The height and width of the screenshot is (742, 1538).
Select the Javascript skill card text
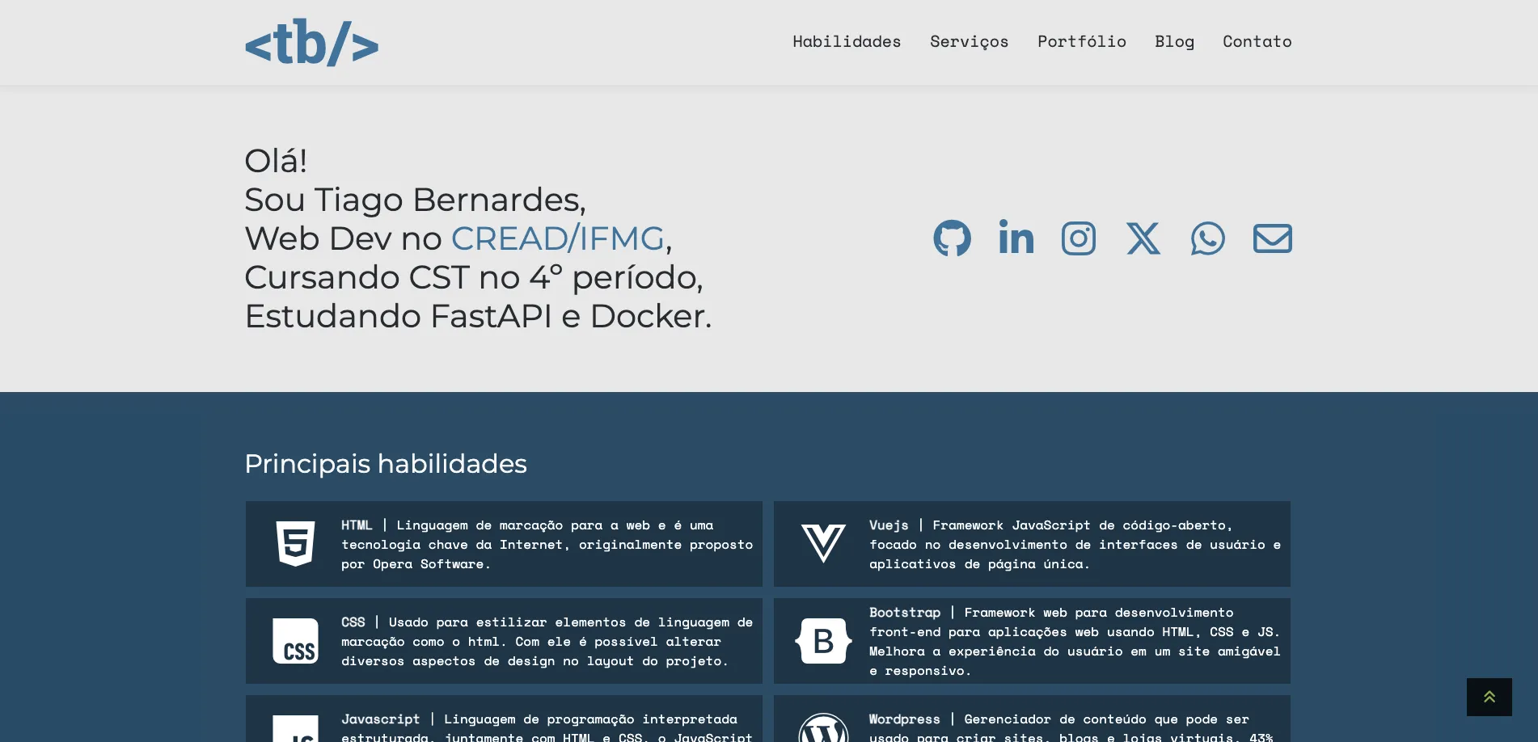click(547, 728)
